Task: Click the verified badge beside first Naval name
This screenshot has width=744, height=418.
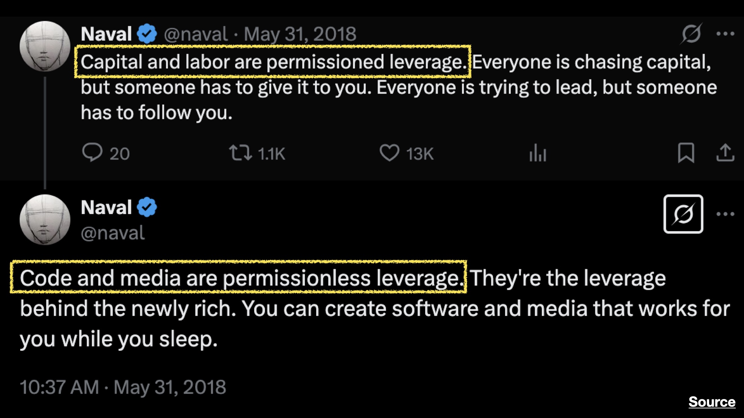Action: 147,34
